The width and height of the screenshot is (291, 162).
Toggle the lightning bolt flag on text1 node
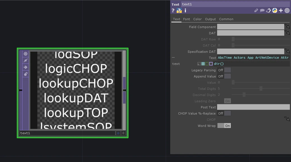26,60
